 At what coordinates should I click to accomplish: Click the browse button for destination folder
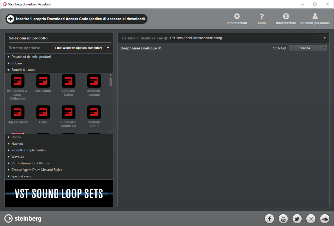(x=318, y=38)
